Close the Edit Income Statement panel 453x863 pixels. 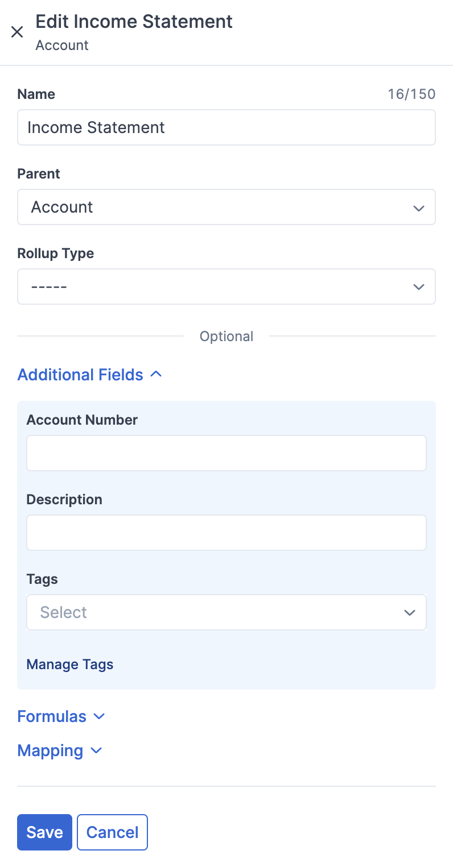pos(17,32)
